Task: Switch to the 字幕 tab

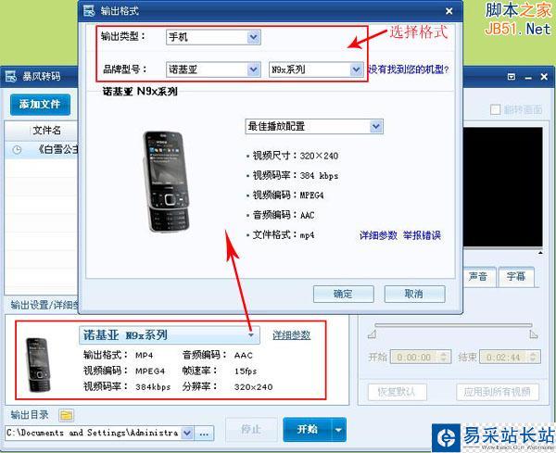Action: click(x=516, y=276)
